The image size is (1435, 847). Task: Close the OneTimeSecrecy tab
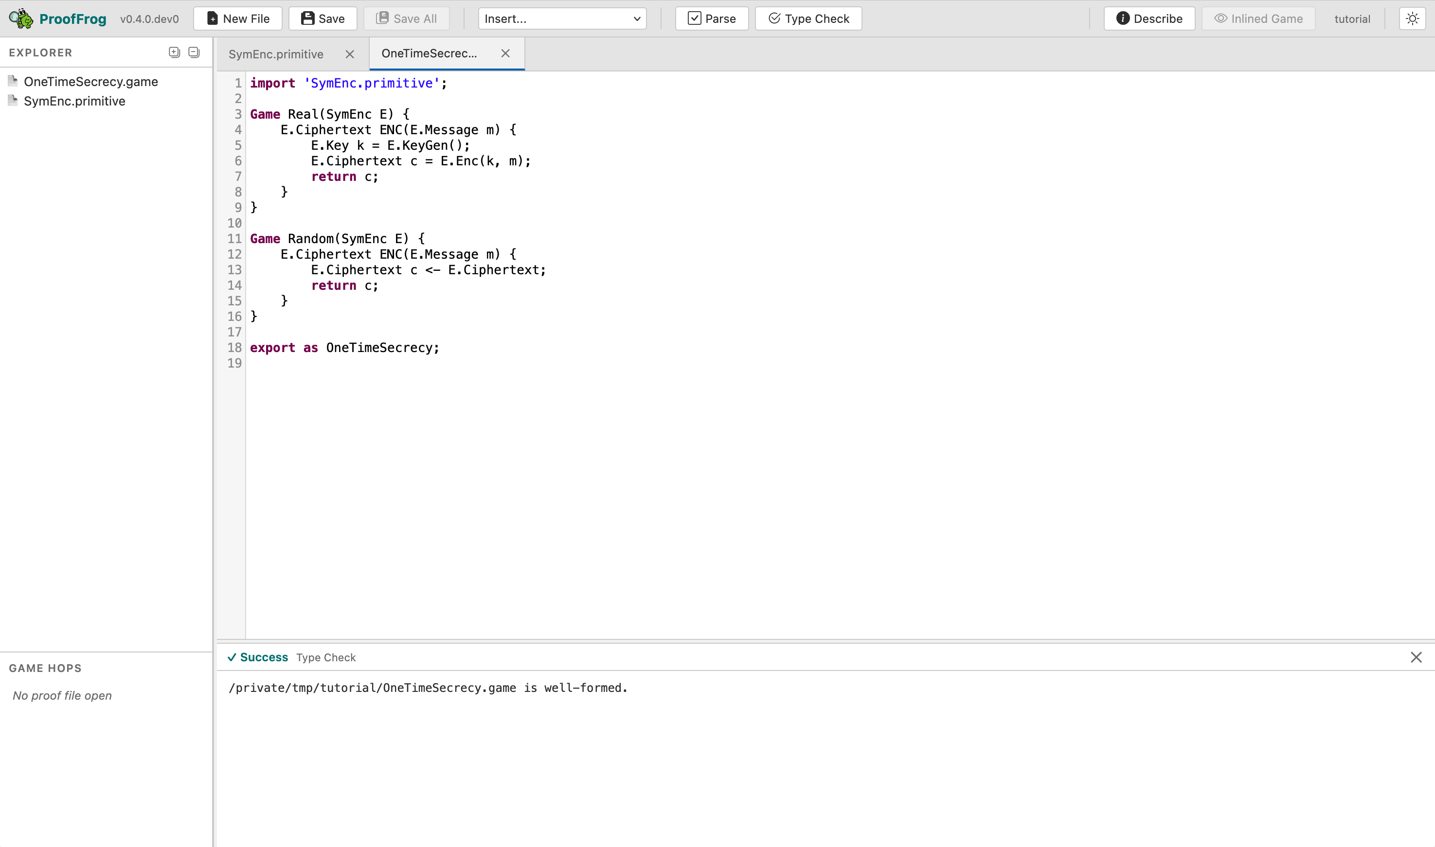click(505, 53)
